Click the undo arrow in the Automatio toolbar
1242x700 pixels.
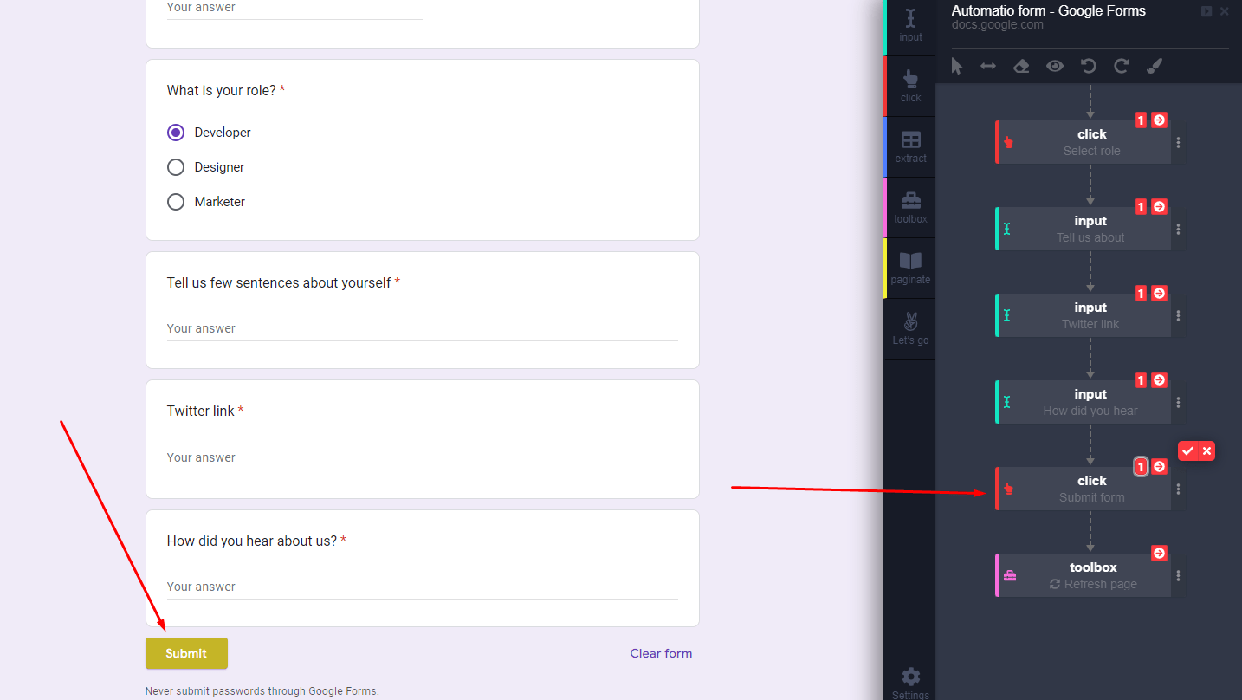pyautogui.click(x=1088, y=66)
